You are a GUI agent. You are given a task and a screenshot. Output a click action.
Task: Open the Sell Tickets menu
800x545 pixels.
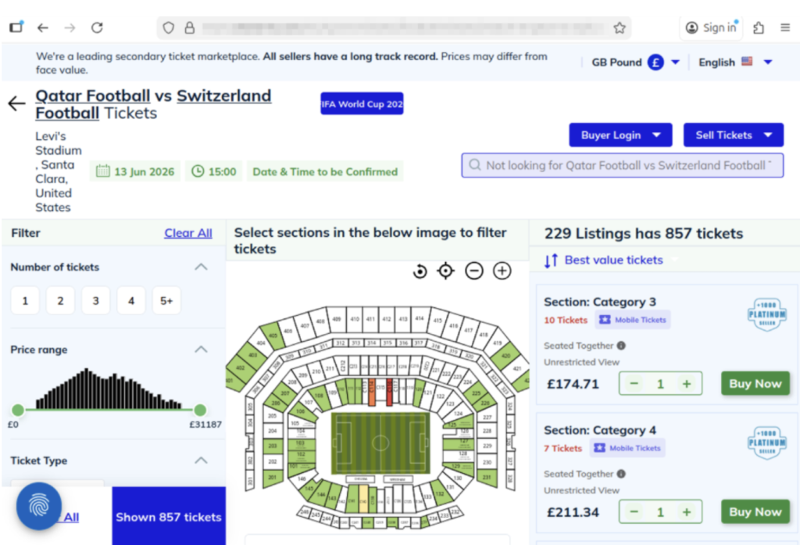tap(733, 135)
